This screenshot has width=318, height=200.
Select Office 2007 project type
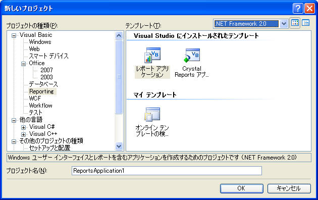pyautogui.click(x=46, y=70)
